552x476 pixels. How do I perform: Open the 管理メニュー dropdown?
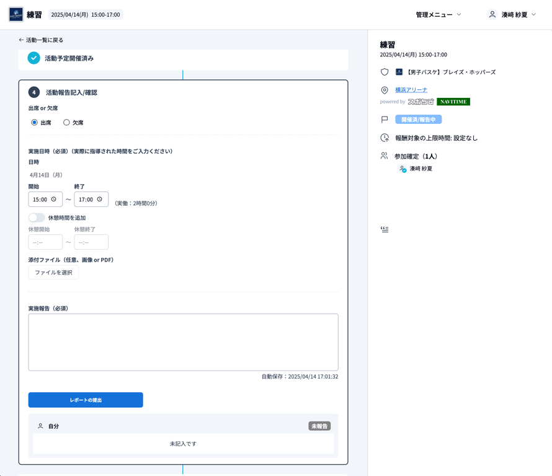click(x=438, y=14)
